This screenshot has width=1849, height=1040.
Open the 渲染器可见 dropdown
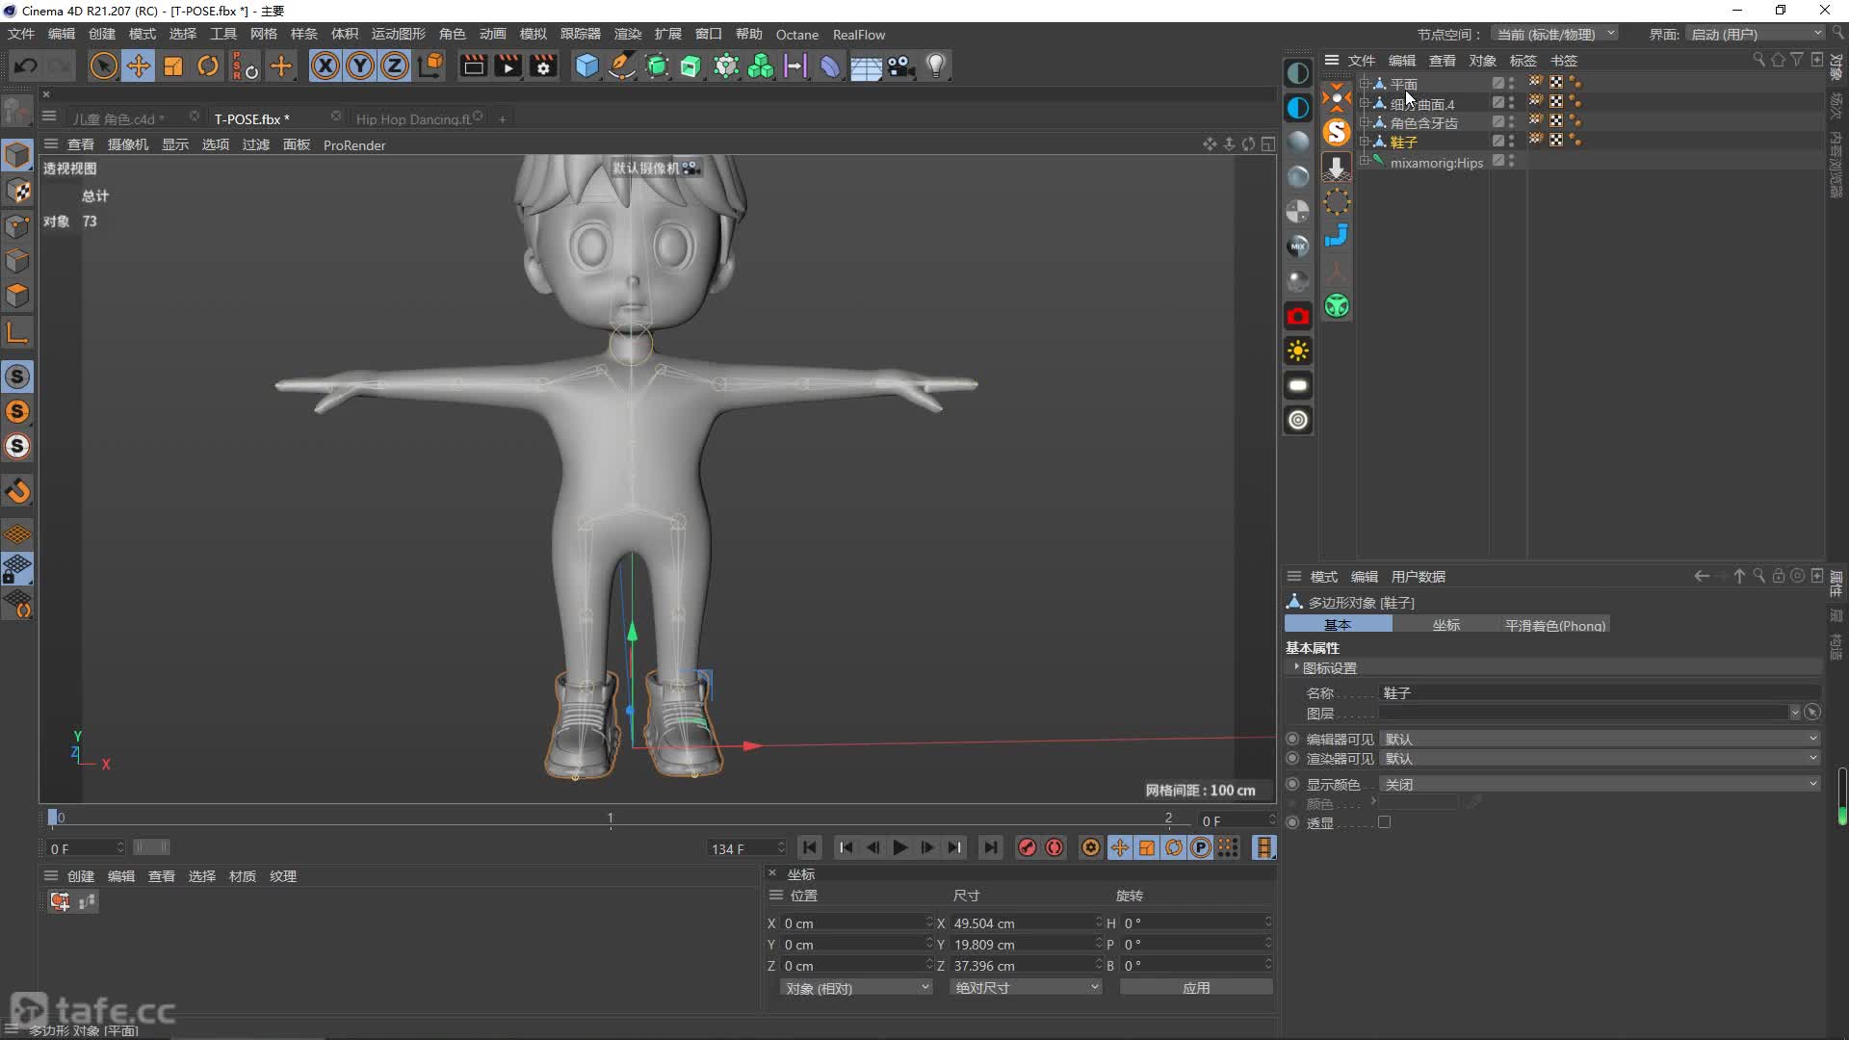[1600, 759]
